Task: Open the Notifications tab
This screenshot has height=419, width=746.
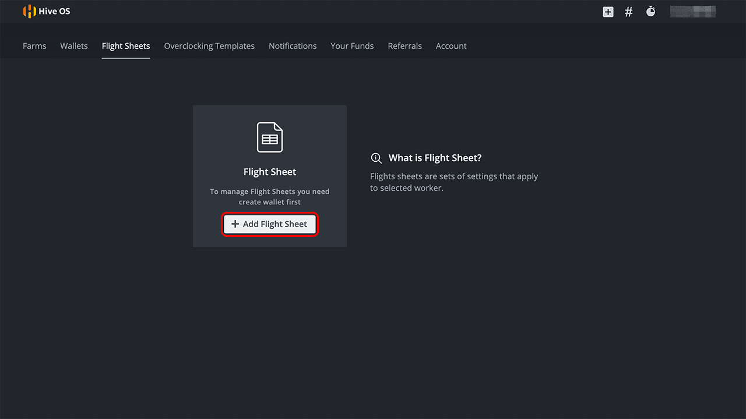Action: pyautogui.click(x=293, y=46)
